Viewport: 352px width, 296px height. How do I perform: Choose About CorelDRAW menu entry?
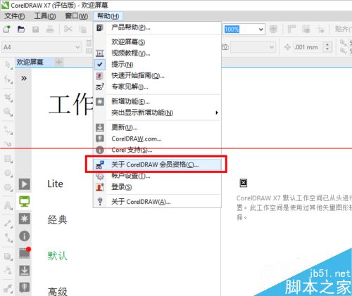pyautogui.click(x=157, y=202)
